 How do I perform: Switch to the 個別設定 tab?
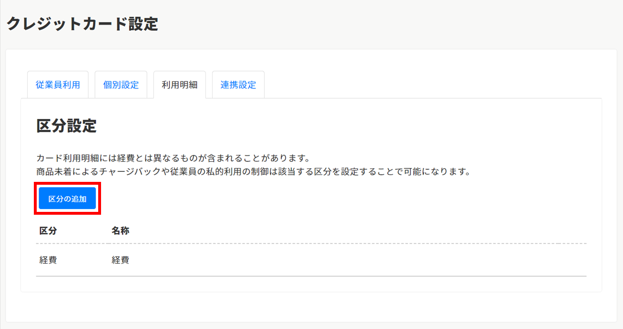(x=121, y=85)
